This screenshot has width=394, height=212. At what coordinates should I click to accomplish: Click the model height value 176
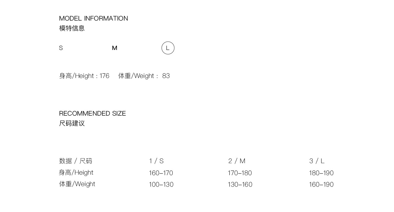click(x=105, y=76)
